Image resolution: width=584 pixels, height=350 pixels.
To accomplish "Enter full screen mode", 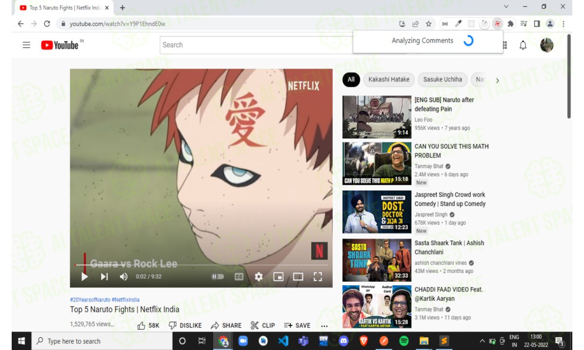I will pos(318,276).
